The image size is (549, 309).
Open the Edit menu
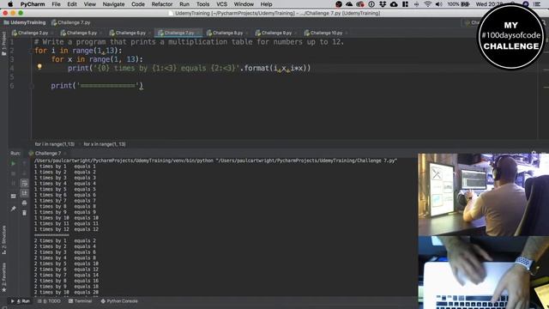pos(72,4)
